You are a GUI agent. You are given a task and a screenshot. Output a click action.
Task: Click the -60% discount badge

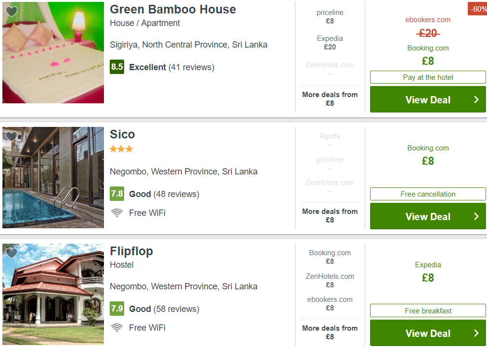click(477, 9)
